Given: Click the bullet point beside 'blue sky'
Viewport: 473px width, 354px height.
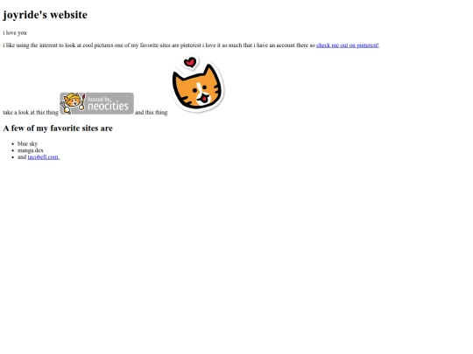Looking at the screenshot, I should tap(12, 144).
